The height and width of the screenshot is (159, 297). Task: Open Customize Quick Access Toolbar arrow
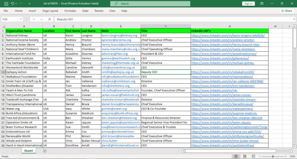(29, 4)
